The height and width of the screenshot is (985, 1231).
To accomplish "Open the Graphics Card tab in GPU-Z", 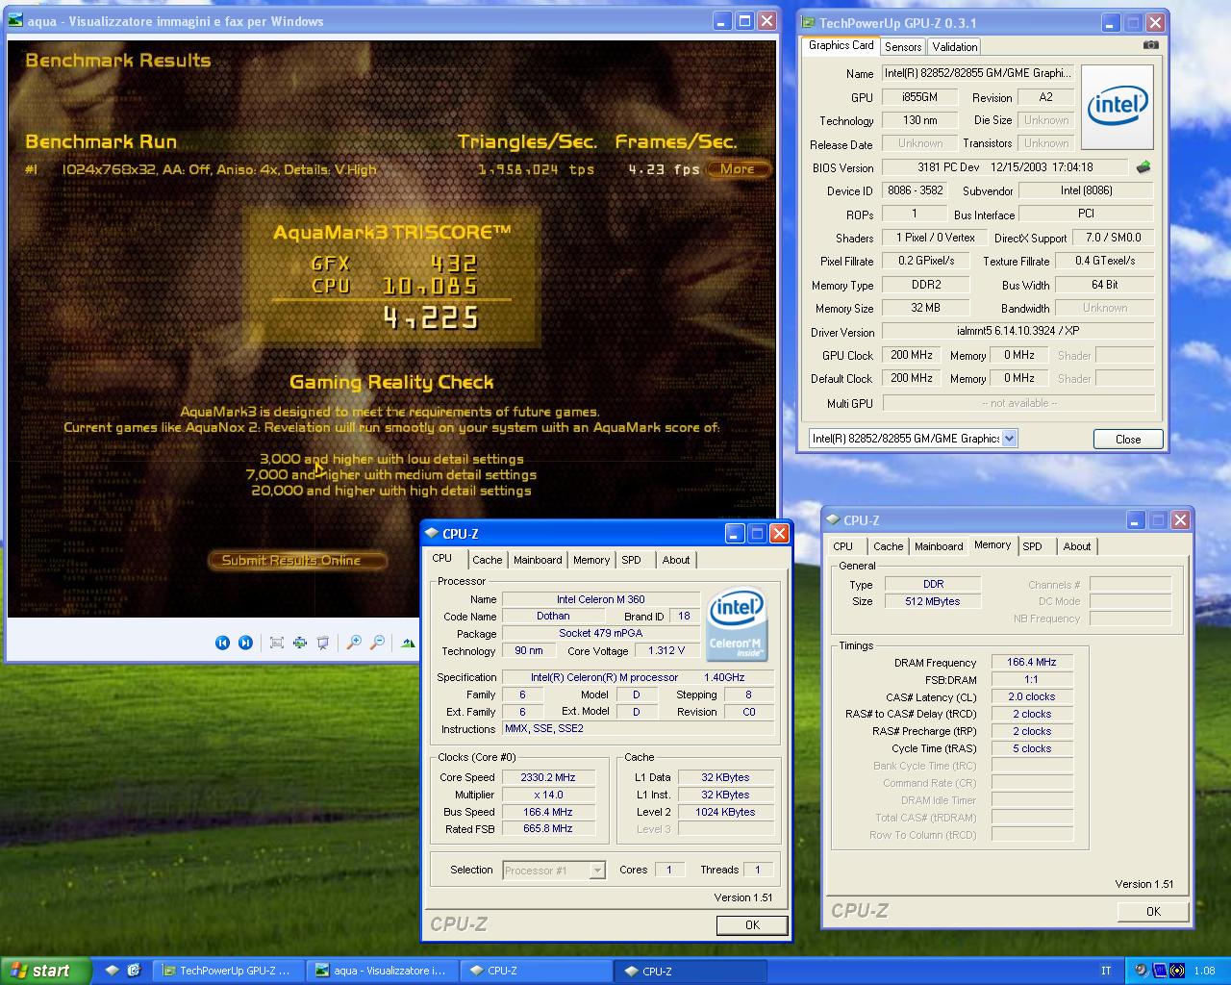I will tap(841, 45).
